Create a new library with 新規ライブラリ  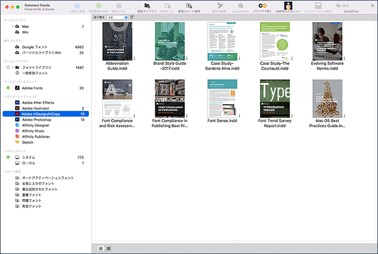point(147,6)
